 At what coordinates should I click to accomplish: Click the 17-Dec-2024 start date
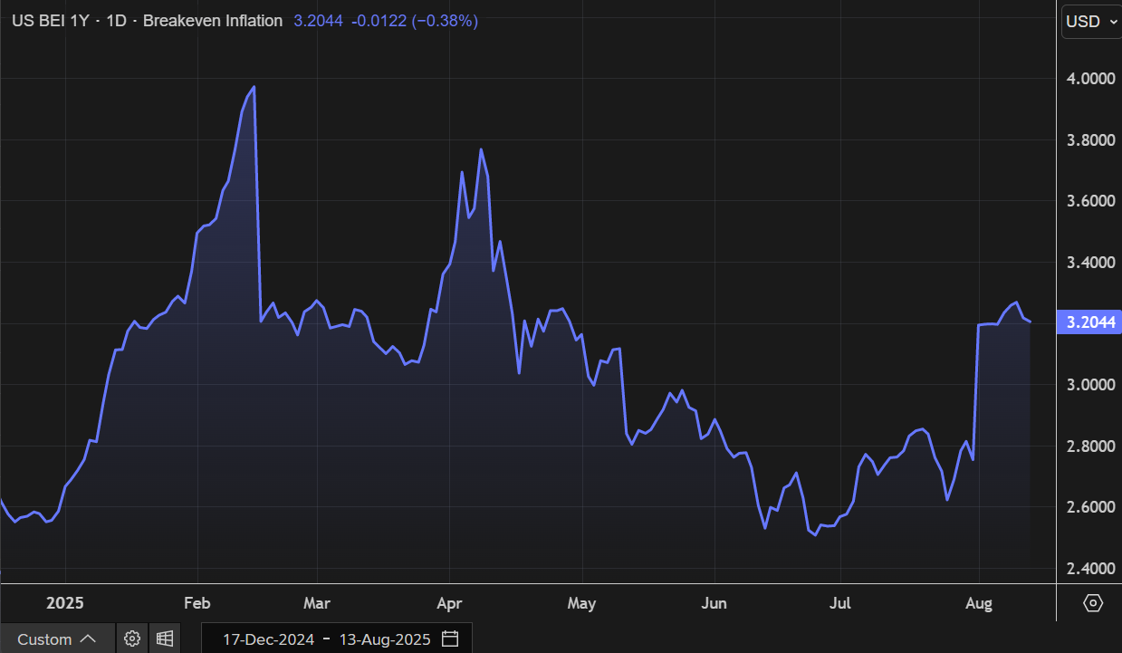pos(269,639)
